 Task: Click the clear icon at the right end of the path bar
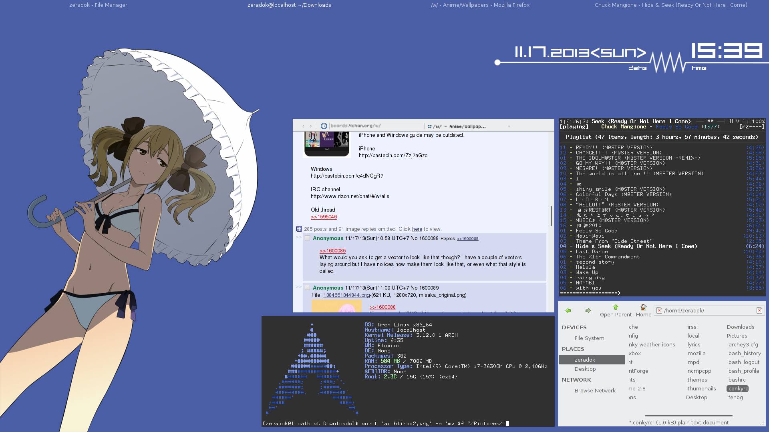(759, 310)
